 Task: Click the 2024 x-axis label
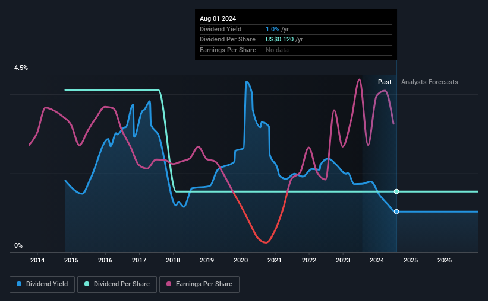[x=377, y=260]
